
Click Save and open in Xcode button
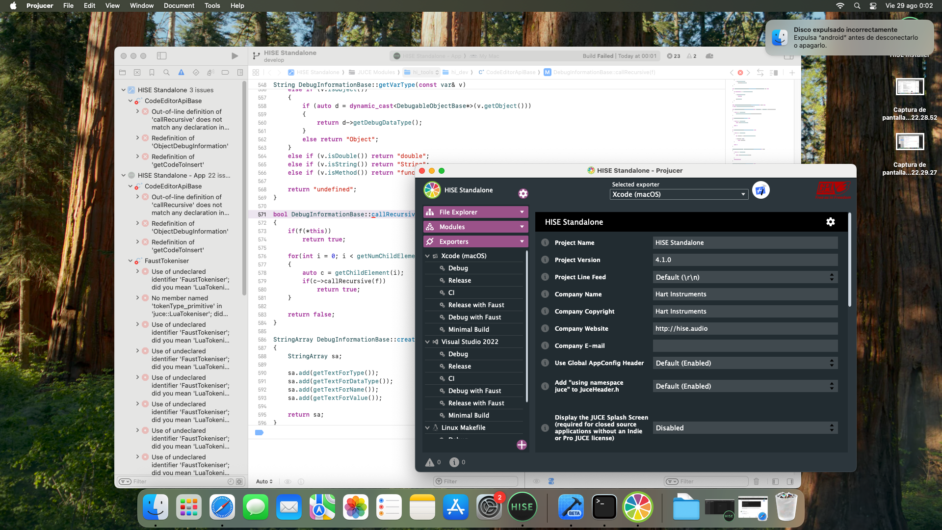coord(761,190)
